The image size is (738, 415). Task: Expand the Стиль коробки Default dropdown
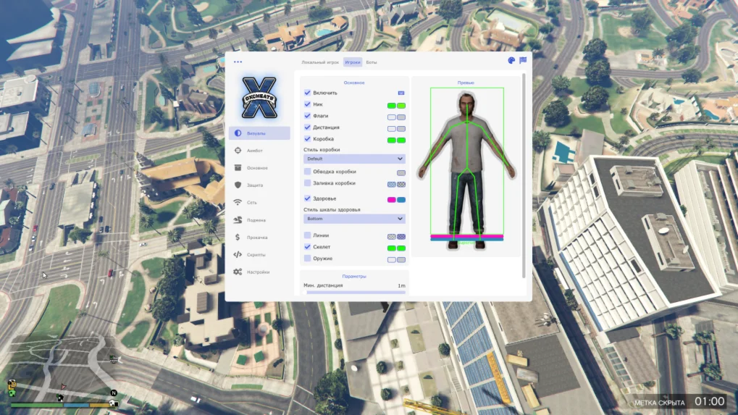click(354, 159)
